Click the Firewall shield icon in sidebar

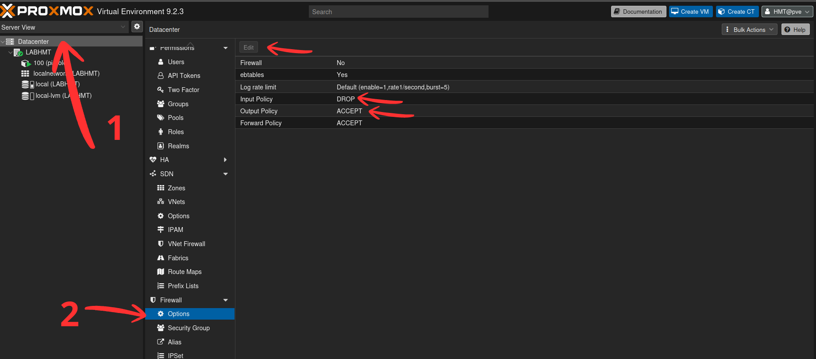click(153, 300)
